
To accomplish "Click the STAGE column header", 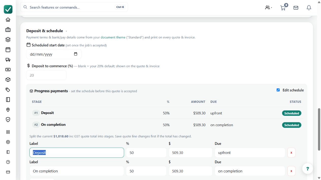I will (x=37, y=102).
